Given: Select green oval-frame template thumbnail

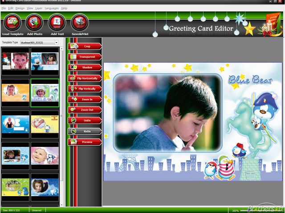Looking at the screenshot, I should [15, 187].
